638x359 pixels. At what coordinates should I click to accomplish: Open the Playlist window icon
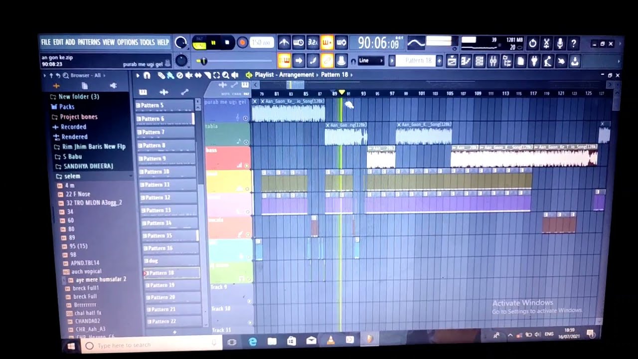(452, 61)
